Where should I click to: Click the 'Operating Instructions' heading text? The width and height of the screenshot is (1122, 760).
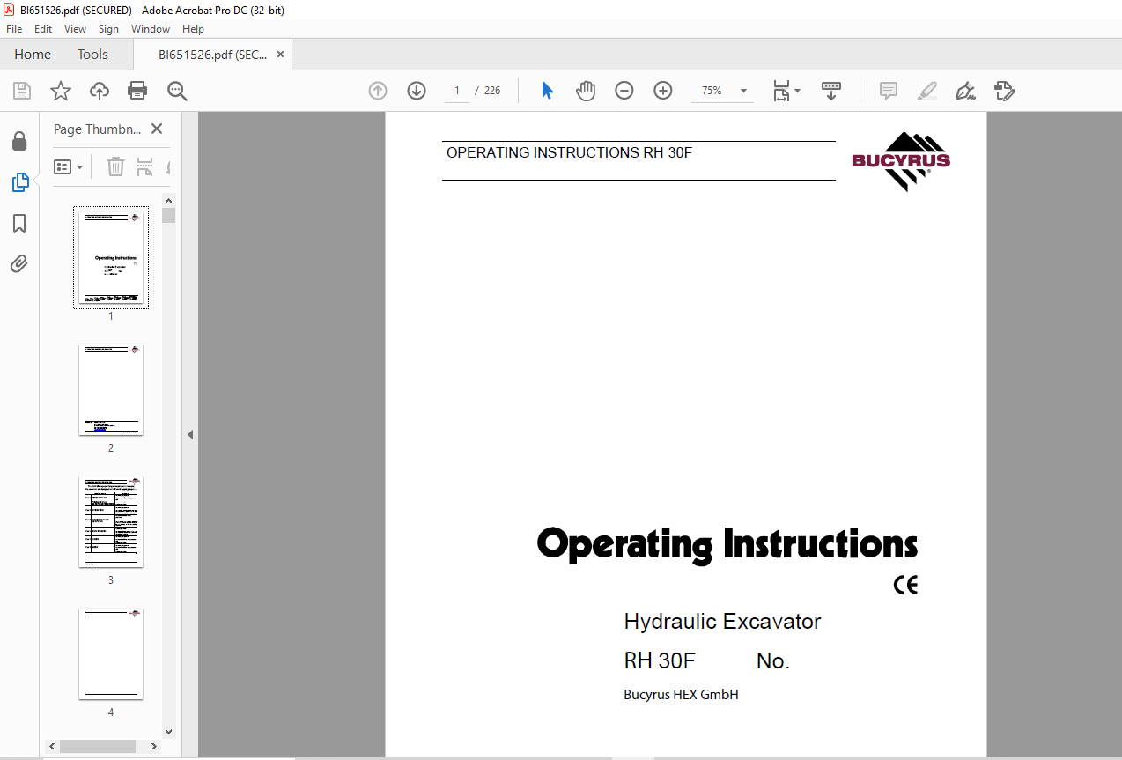[727, 543]
